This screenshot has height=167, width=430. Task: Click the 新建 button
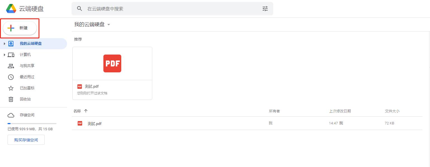(x=20, y=28)
